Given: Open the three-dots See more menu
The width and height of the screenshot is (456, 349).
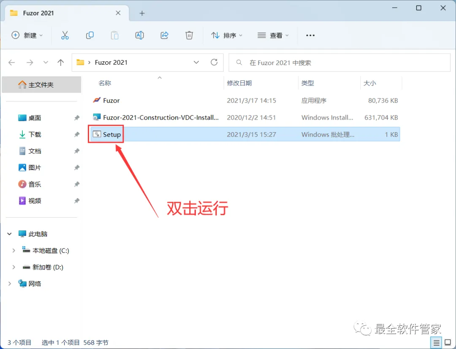Looking at the screenshot, I should [310, 35].
